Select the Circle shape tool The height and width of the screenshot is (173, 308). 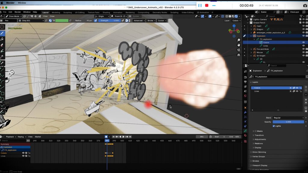(2, 99)
